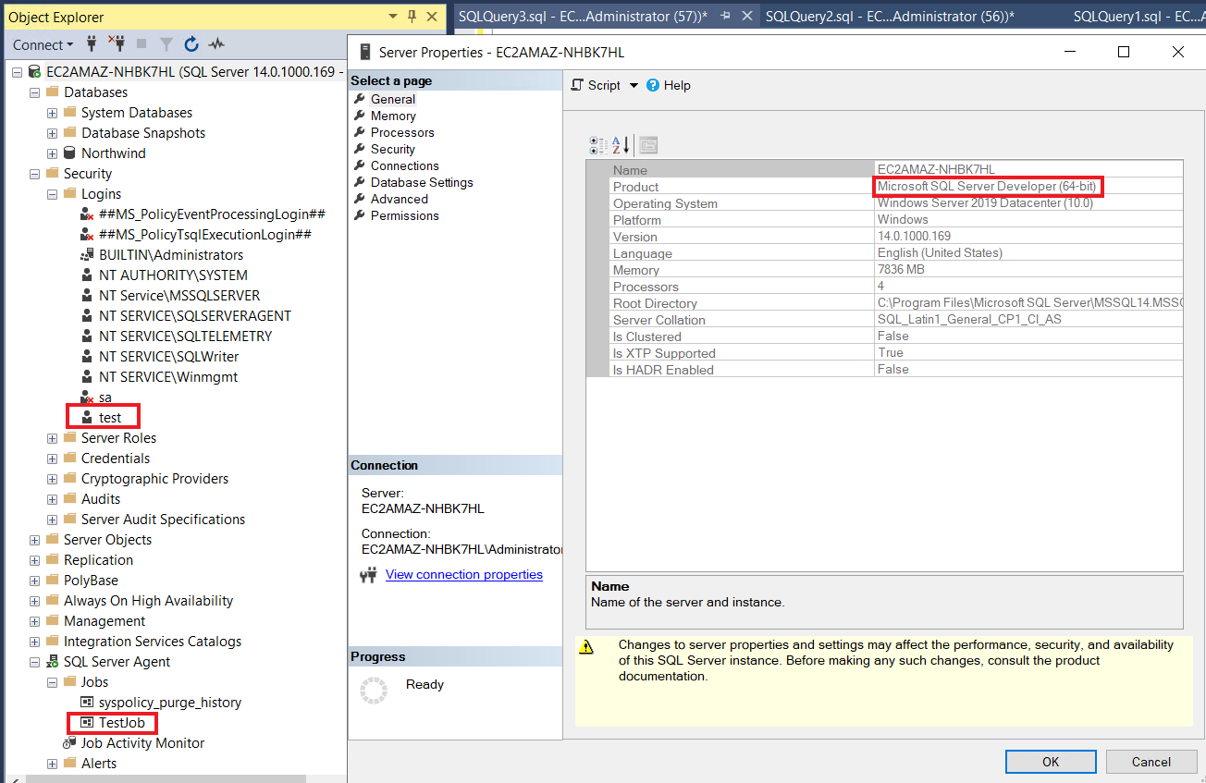
Task: Click the sa login icon
Action: (x=87, y=398)
